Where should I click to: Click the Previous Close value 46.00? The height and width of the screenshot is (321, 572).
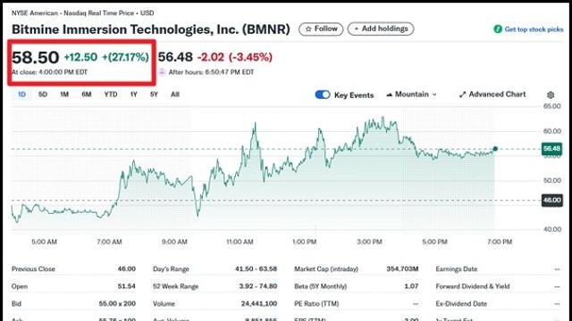coord(127,269)
